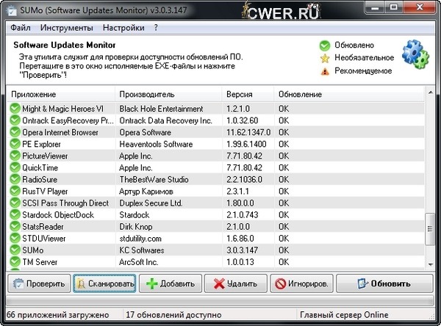Click the status icon for Stardock ObjectDock
Image resolution: width=441 pixels, height=326 pixels.
15,214
